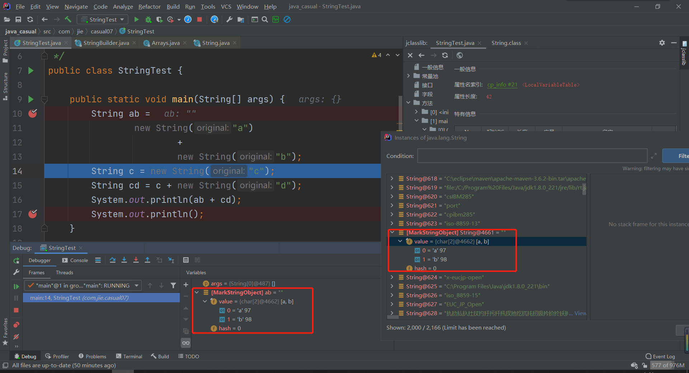Image resolution: width=689 pixels, height=373 pixels.
Task: Collapse [MarkStringObject] ab variable node
Action: click(197, 292)
